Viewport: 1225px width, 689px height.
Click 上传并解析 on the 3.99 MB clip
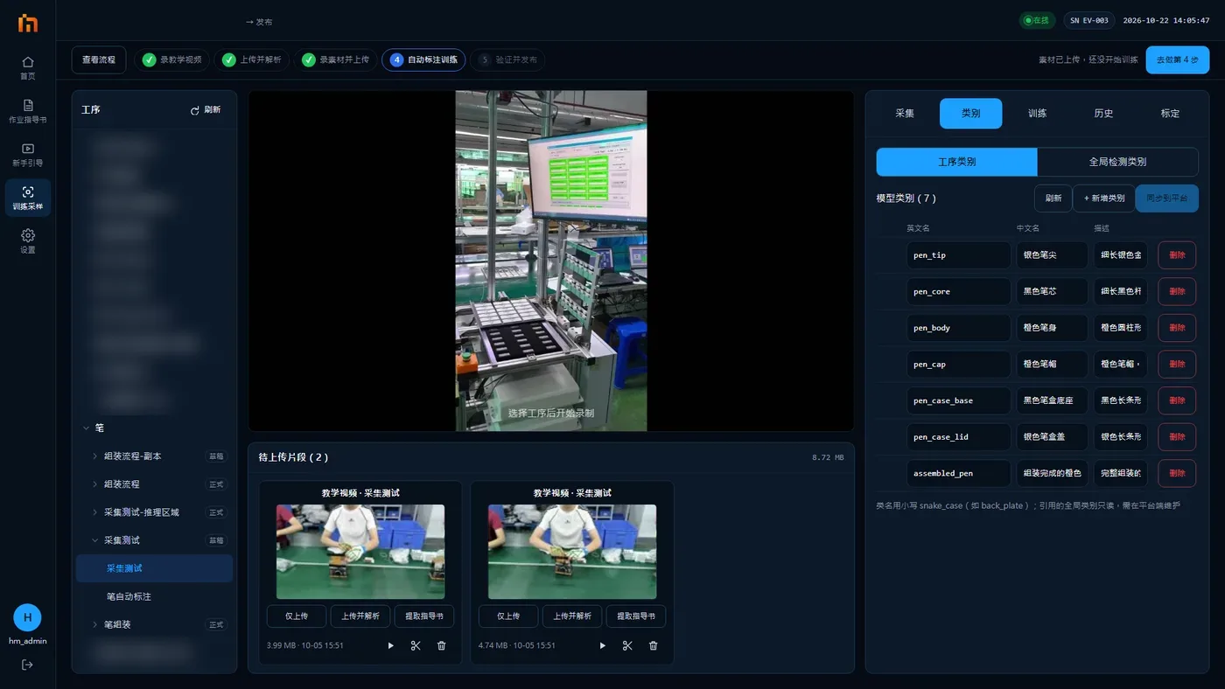pos(360,616)
